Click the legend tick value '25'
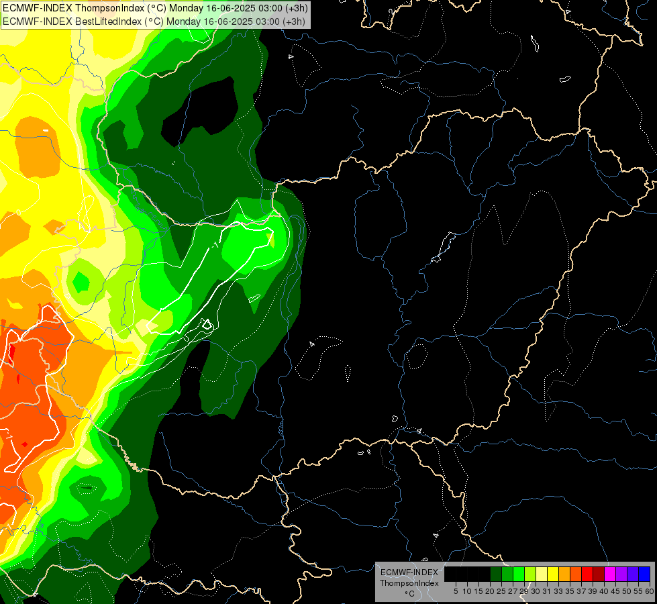Image resolution: width=657 pixels, height=604 pixels. point(501,591)
